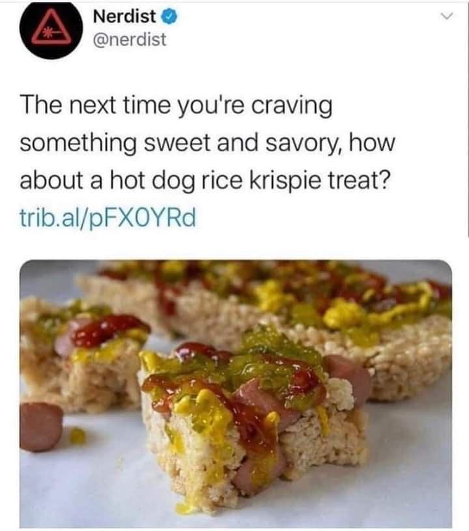Click the tweet's opening words "The next time"
Screen dimensions: 469x531
click(95, 105)
